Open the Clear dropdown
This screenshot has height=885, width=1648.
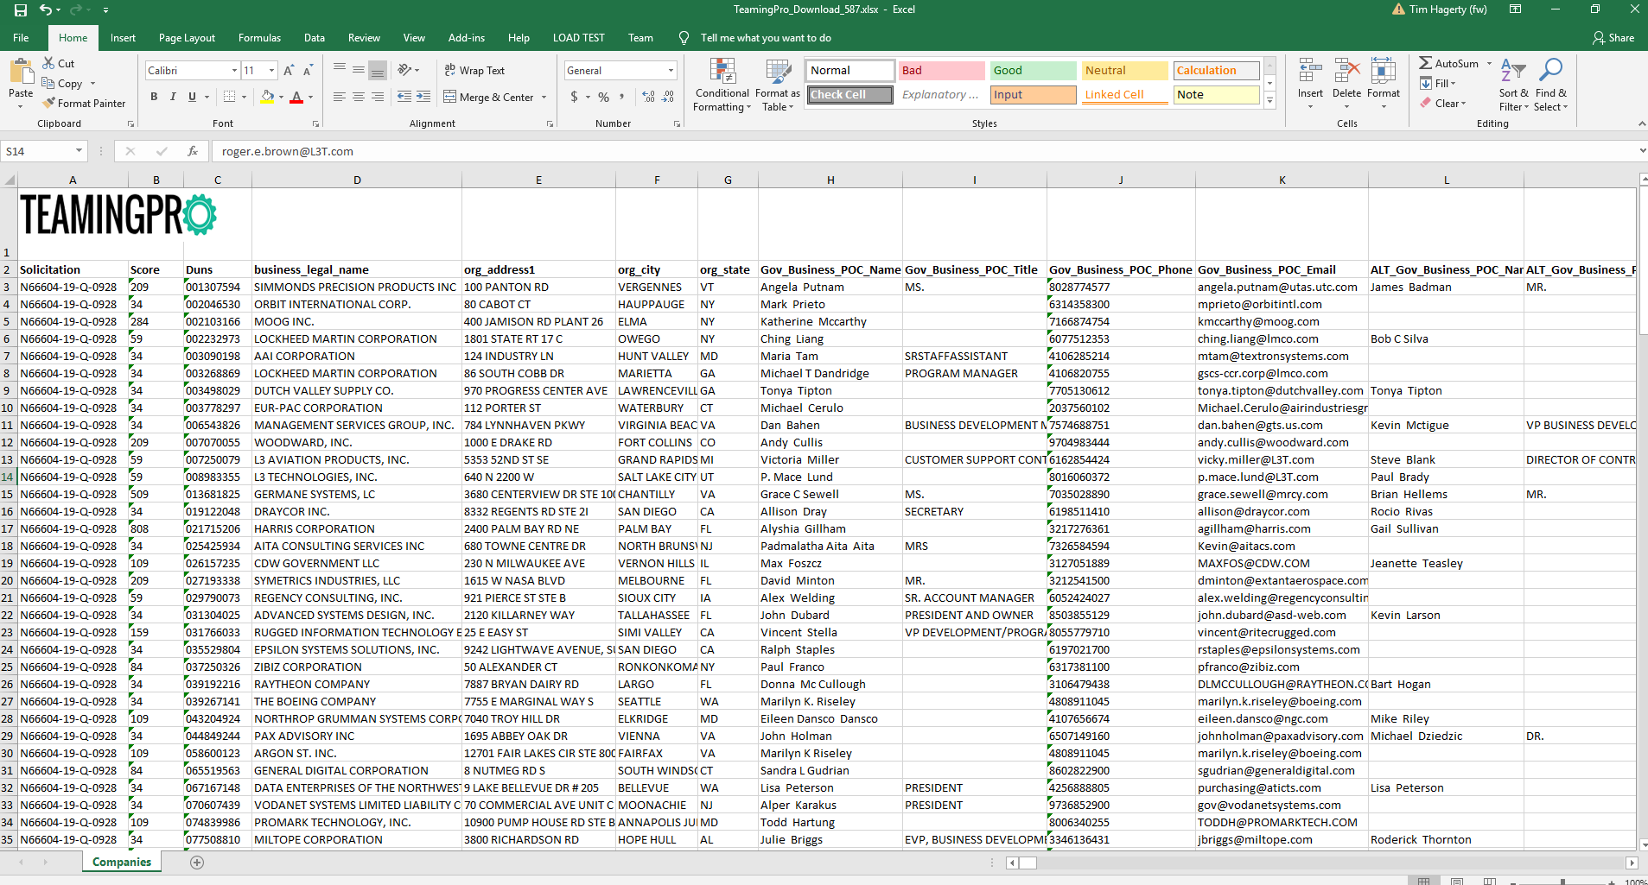click(1443, 103)
